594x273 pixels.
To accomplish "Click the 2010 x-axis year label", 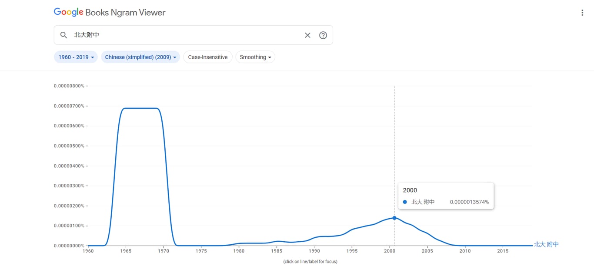I will coord(465,251).
